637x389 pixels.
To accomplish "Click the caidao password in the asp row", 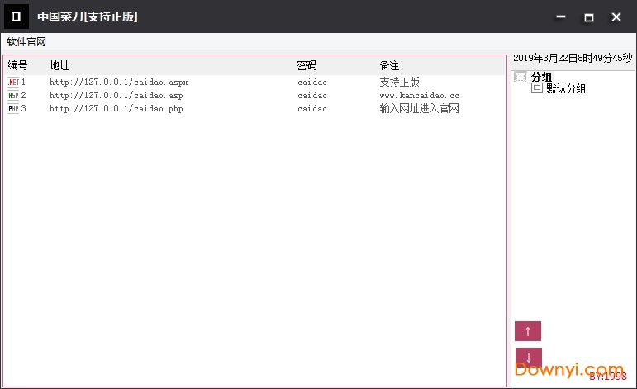I will tap(312, 96).
